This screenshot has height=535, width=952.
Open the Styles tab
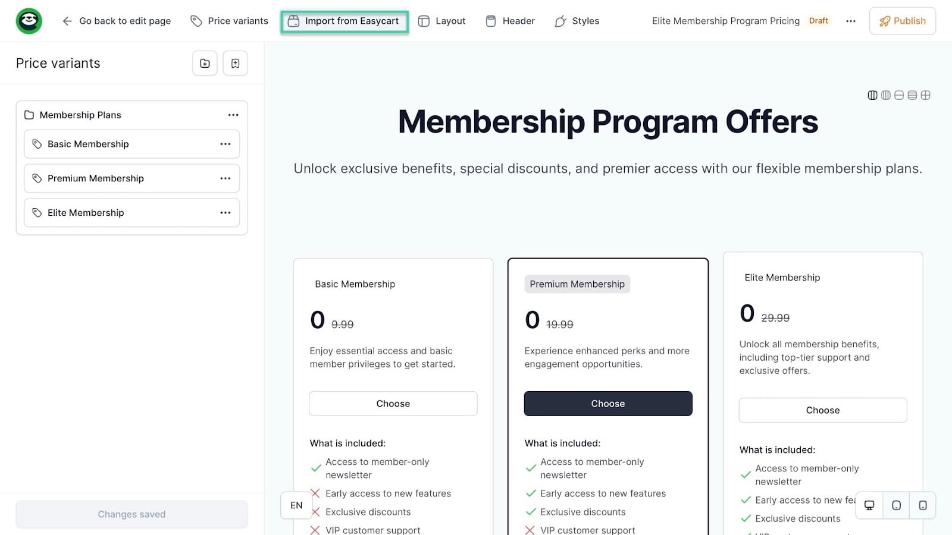point(577,21)
